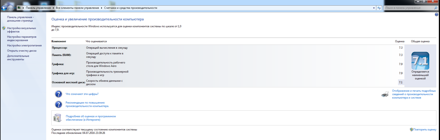Click 'Отображение и печать подробных сведений' link
The image size is (440, 140).
click(x=414, y=94)
